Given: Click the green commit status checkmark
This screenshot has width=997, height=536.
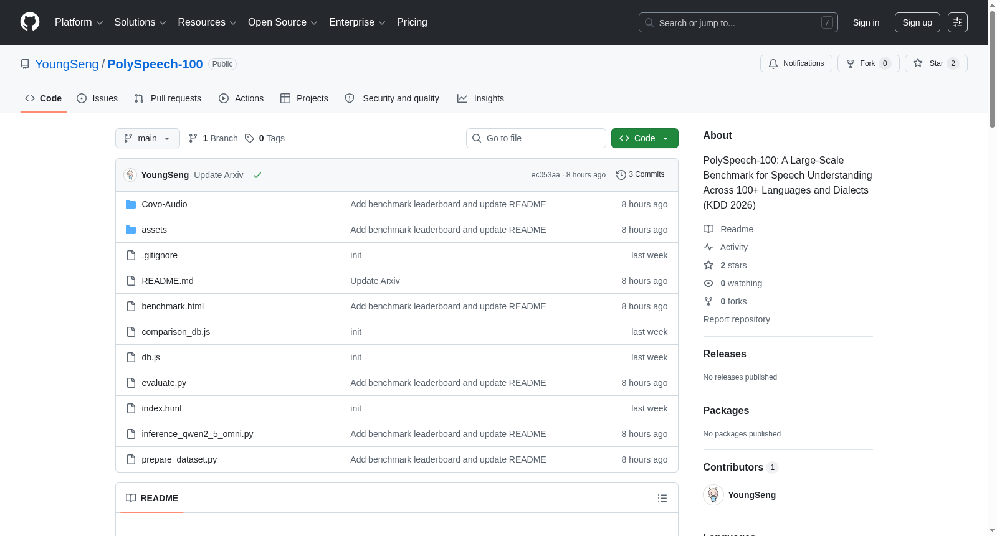Looking at the screenshot, I should click(257, 175).
